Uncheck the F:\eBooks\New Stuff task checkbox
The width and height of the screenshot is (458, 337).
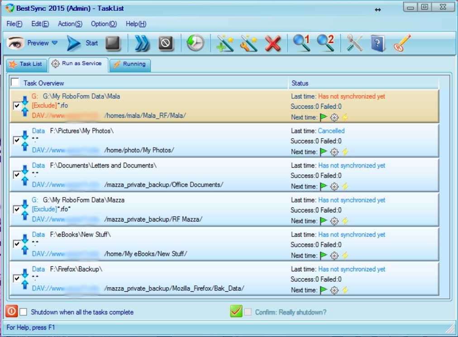tap(17, 244)
